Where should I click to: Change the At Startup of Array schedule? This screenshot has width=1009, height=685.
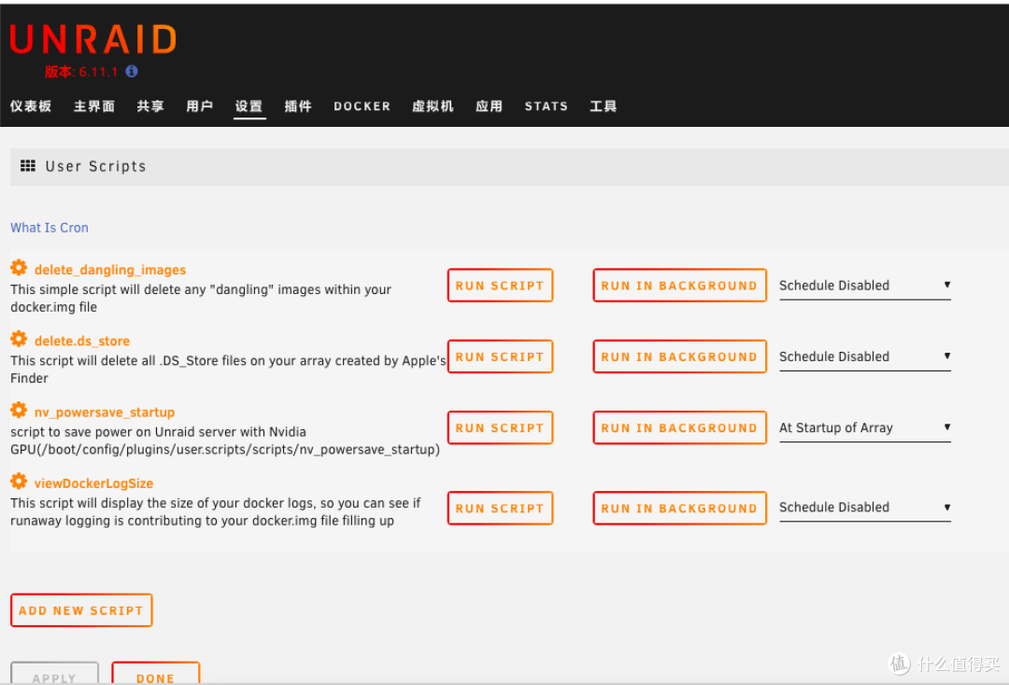(x=864, y=427)
